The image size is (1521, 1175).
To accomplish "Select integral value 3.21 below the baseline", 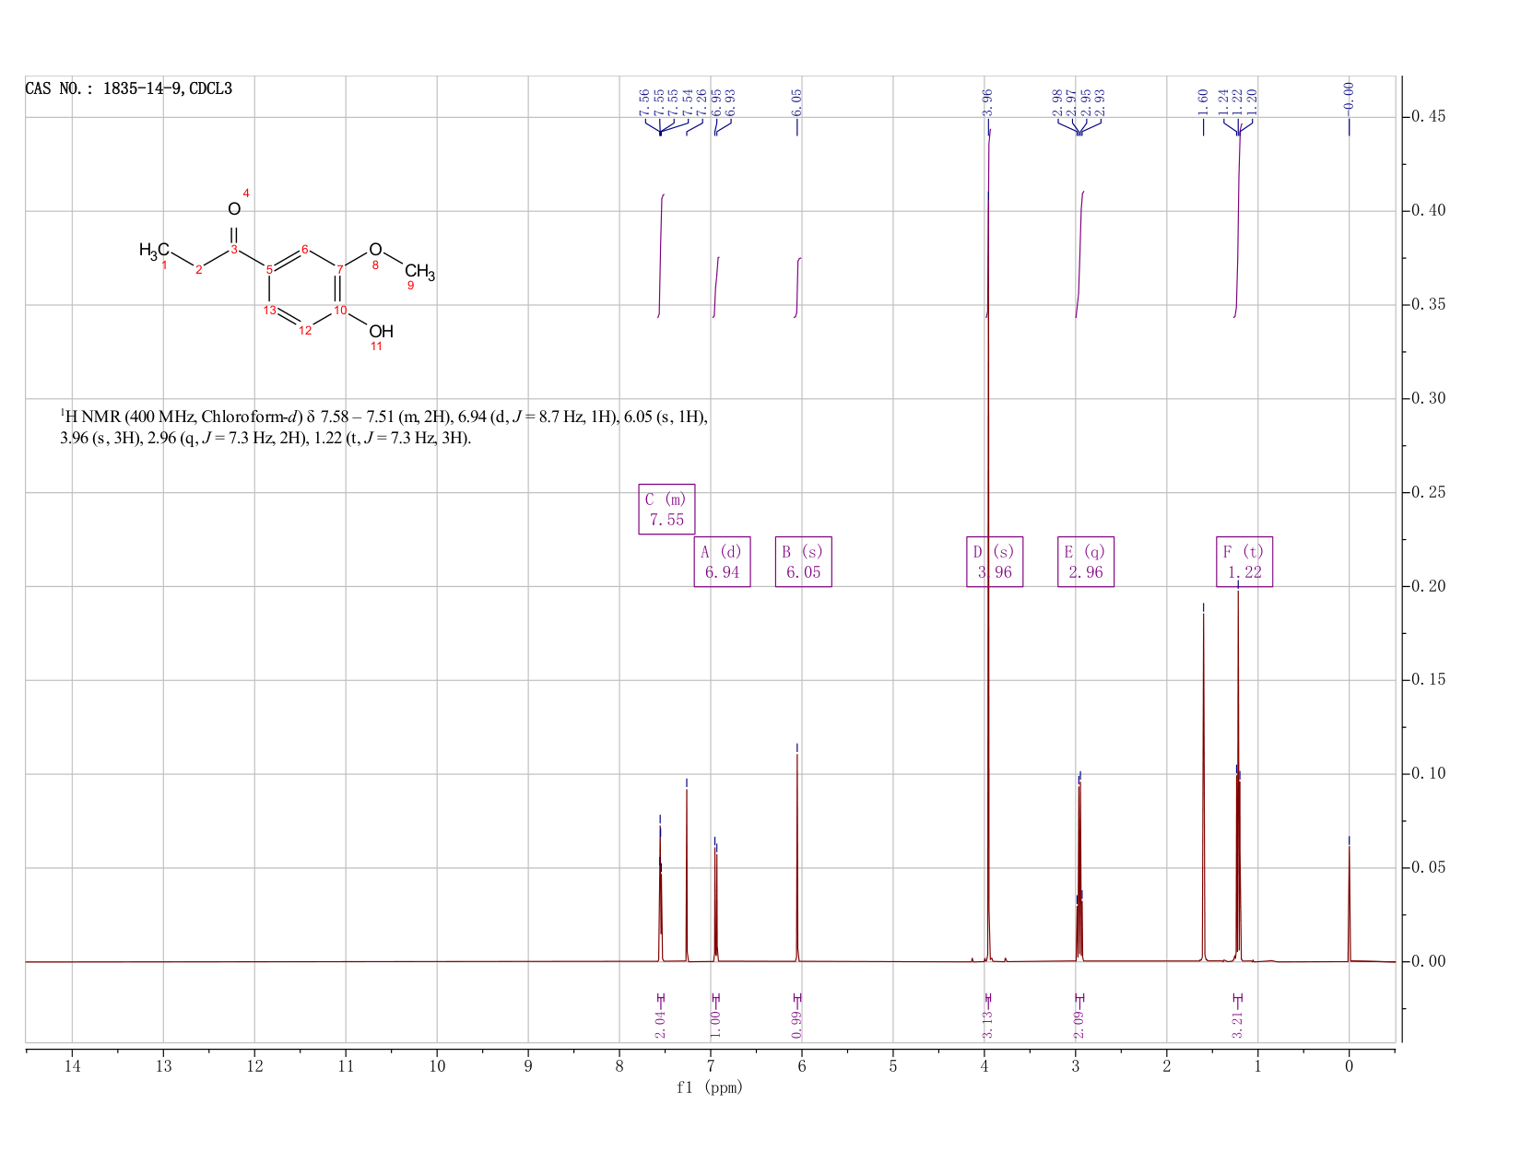I will [x=1238, y=1024].
